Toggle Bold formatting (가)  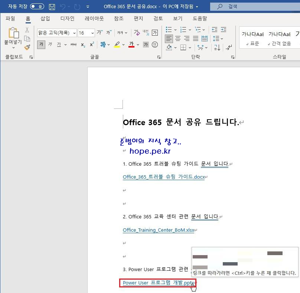(41, 45)
